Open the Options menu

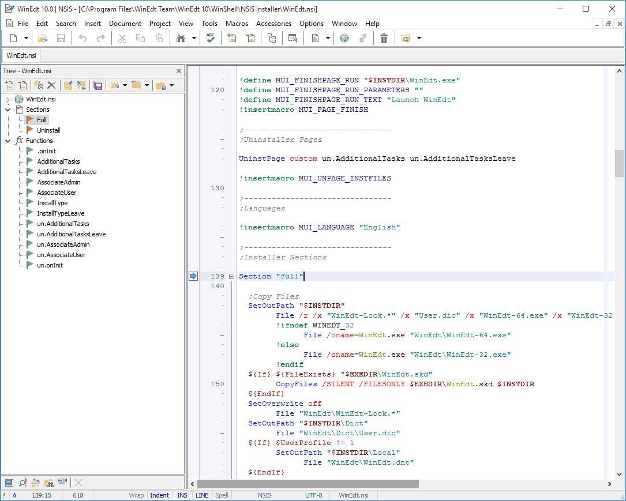tap(312, 24)
